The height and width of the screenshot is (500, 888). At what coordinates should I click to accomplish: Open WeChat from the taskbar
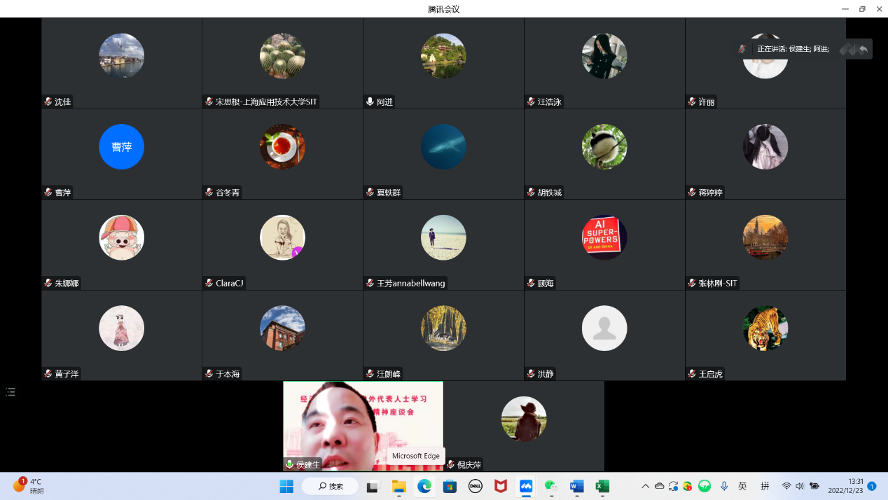pyautogui.click(x=551, y=486)
